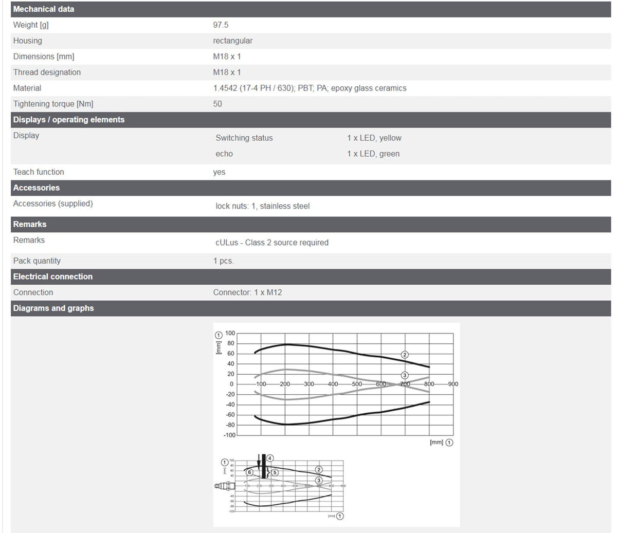
Task: Click M18 x 1 in the Thread designation row
Action: [227, 72]
